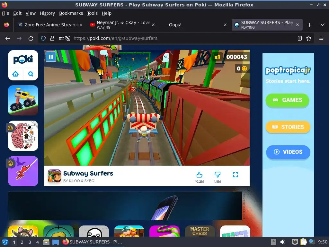329x247 pixels.
Task: Open the taskbar start menu
Action: (5, 242)
